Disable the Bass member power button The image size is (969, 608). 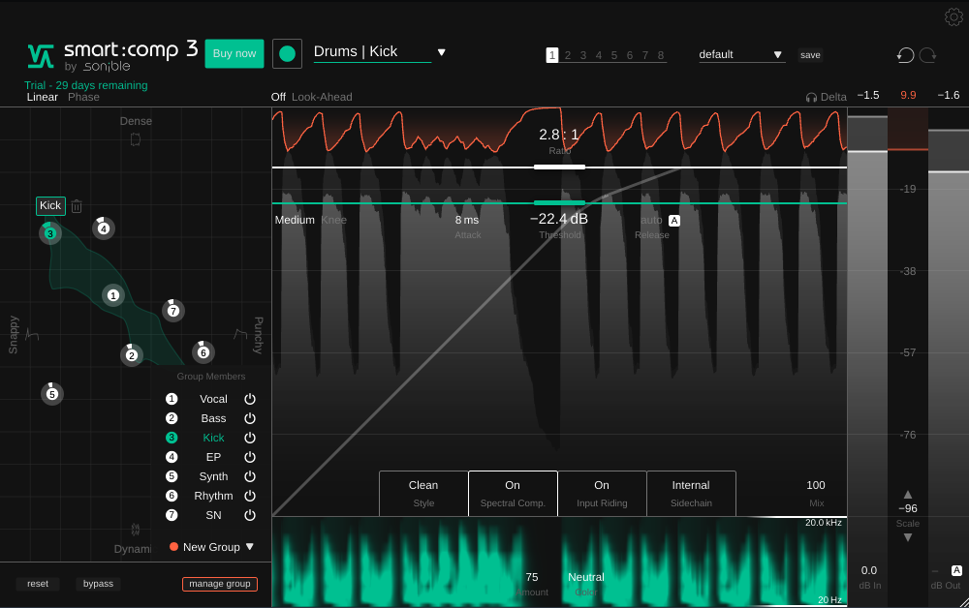click(x=249, y=418)
